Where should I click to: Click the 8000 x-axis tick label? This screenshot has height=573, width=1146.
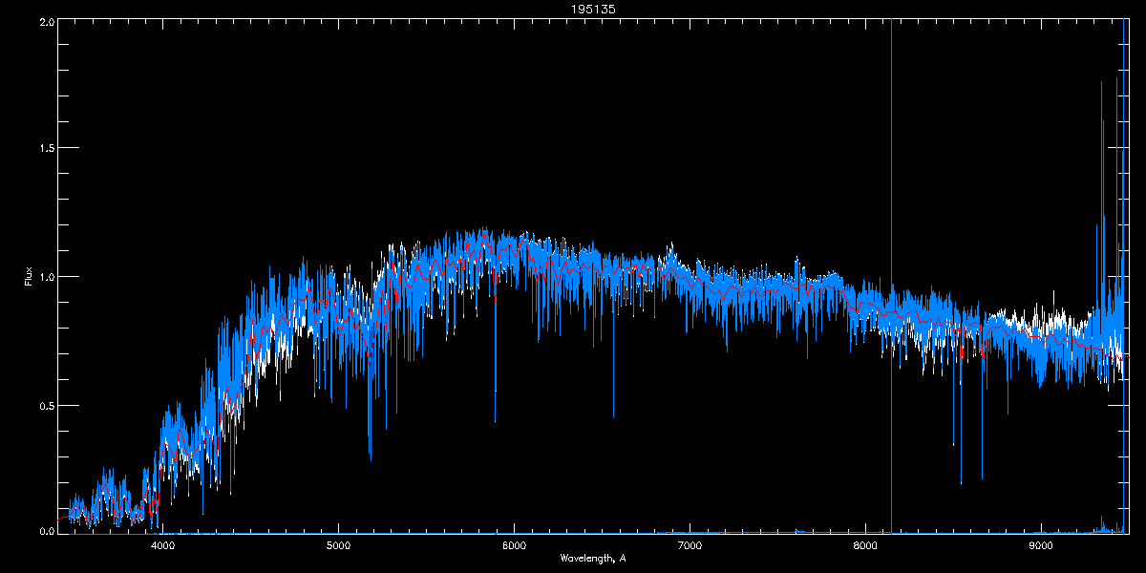[865, 545]
